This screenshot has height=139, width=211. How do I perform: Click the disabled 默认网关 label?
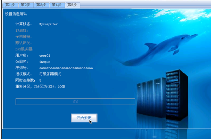23,43
